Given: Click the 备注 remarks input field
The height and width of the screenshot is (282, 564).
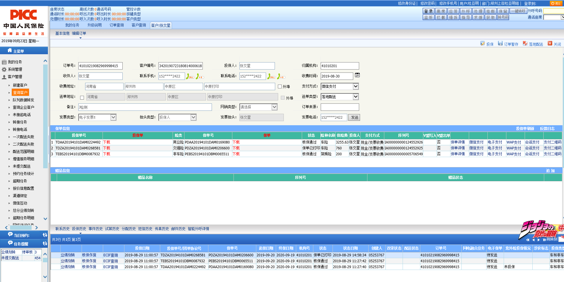Looking at the screenshot, I should [145, 107].
